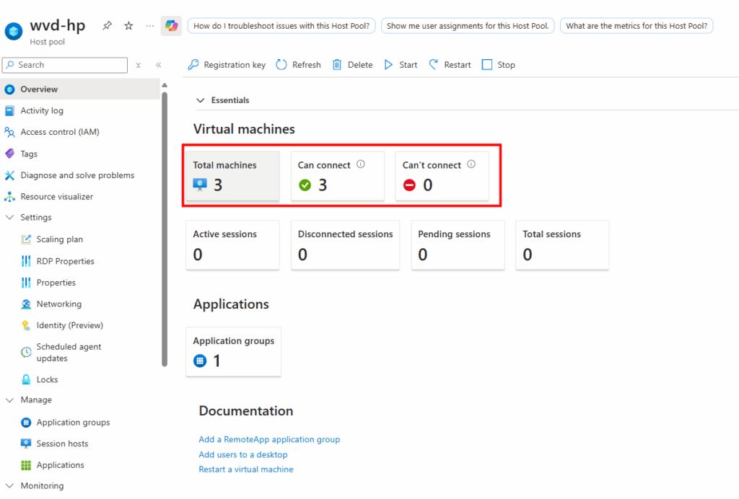
Task: Click the Registration key toolbar button
Action: coord(227,65)
